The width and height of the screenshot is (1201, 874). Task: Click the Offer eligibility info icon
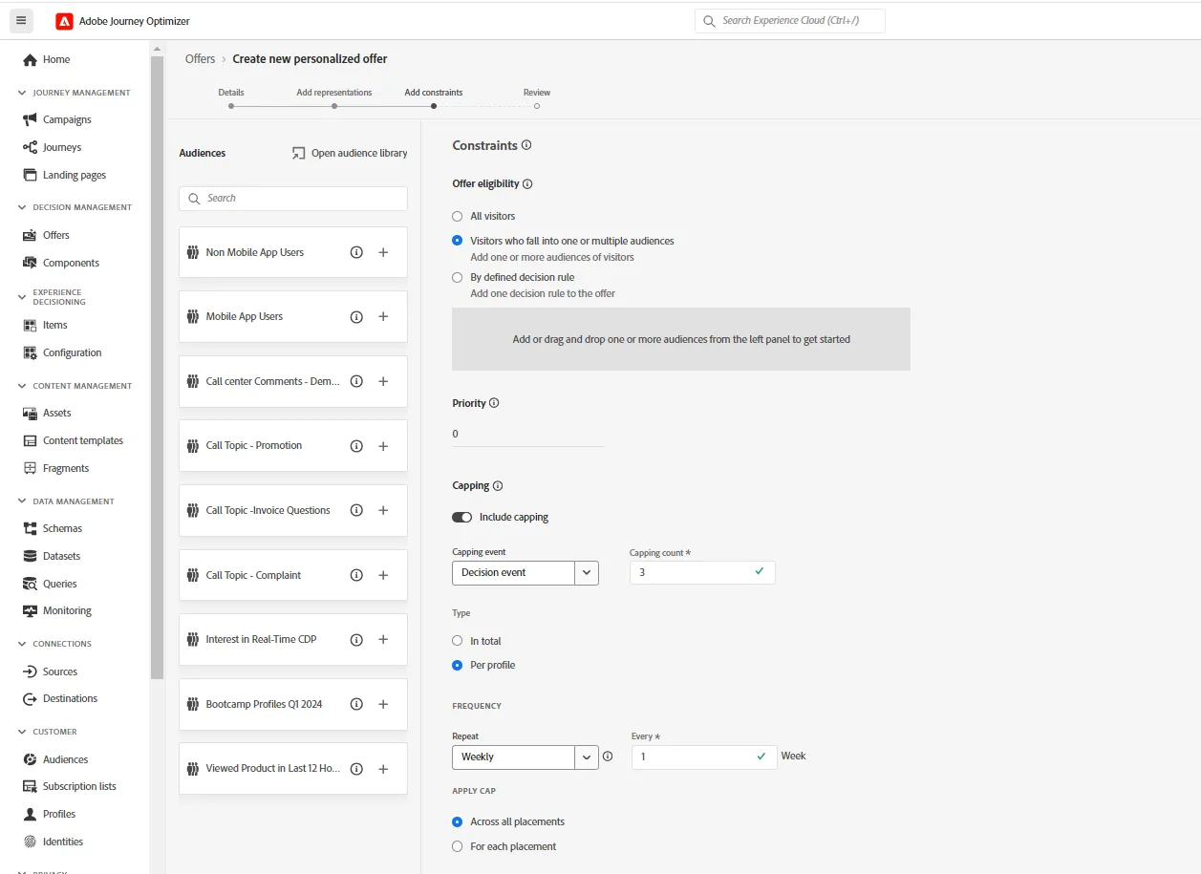point(527,184)
